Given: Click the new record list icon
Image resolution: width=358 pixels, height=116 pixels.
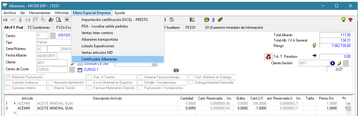Looking at the screenshot, I should click(192, 20).
